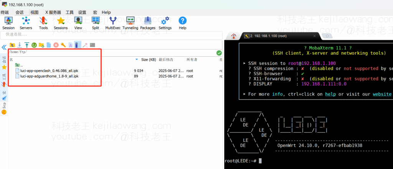
Task: Click the help link in terminal banner
Action: click(330, 94)
